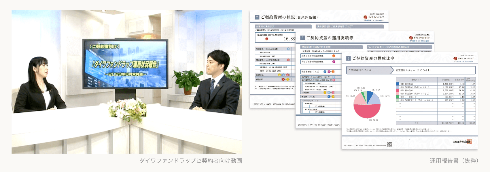Click the number 2 page badge icon
Screen dimensions: 490x172
[x=257, y=17]
